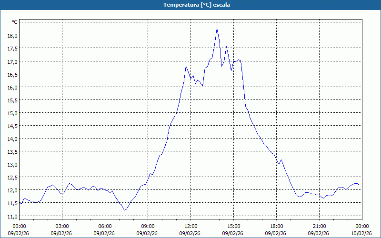Click the °C unit label
The height and width of the screenshot is (238, 381).
point(14,22)
